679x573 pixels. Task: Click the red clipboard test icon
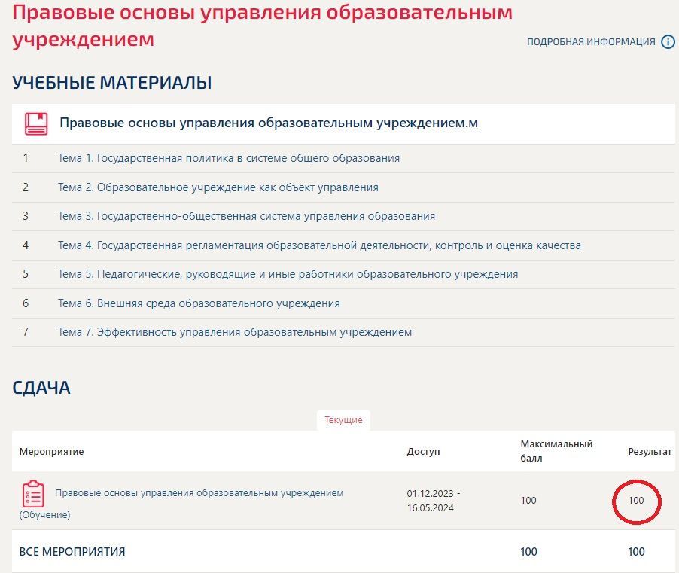coord(33,494)
